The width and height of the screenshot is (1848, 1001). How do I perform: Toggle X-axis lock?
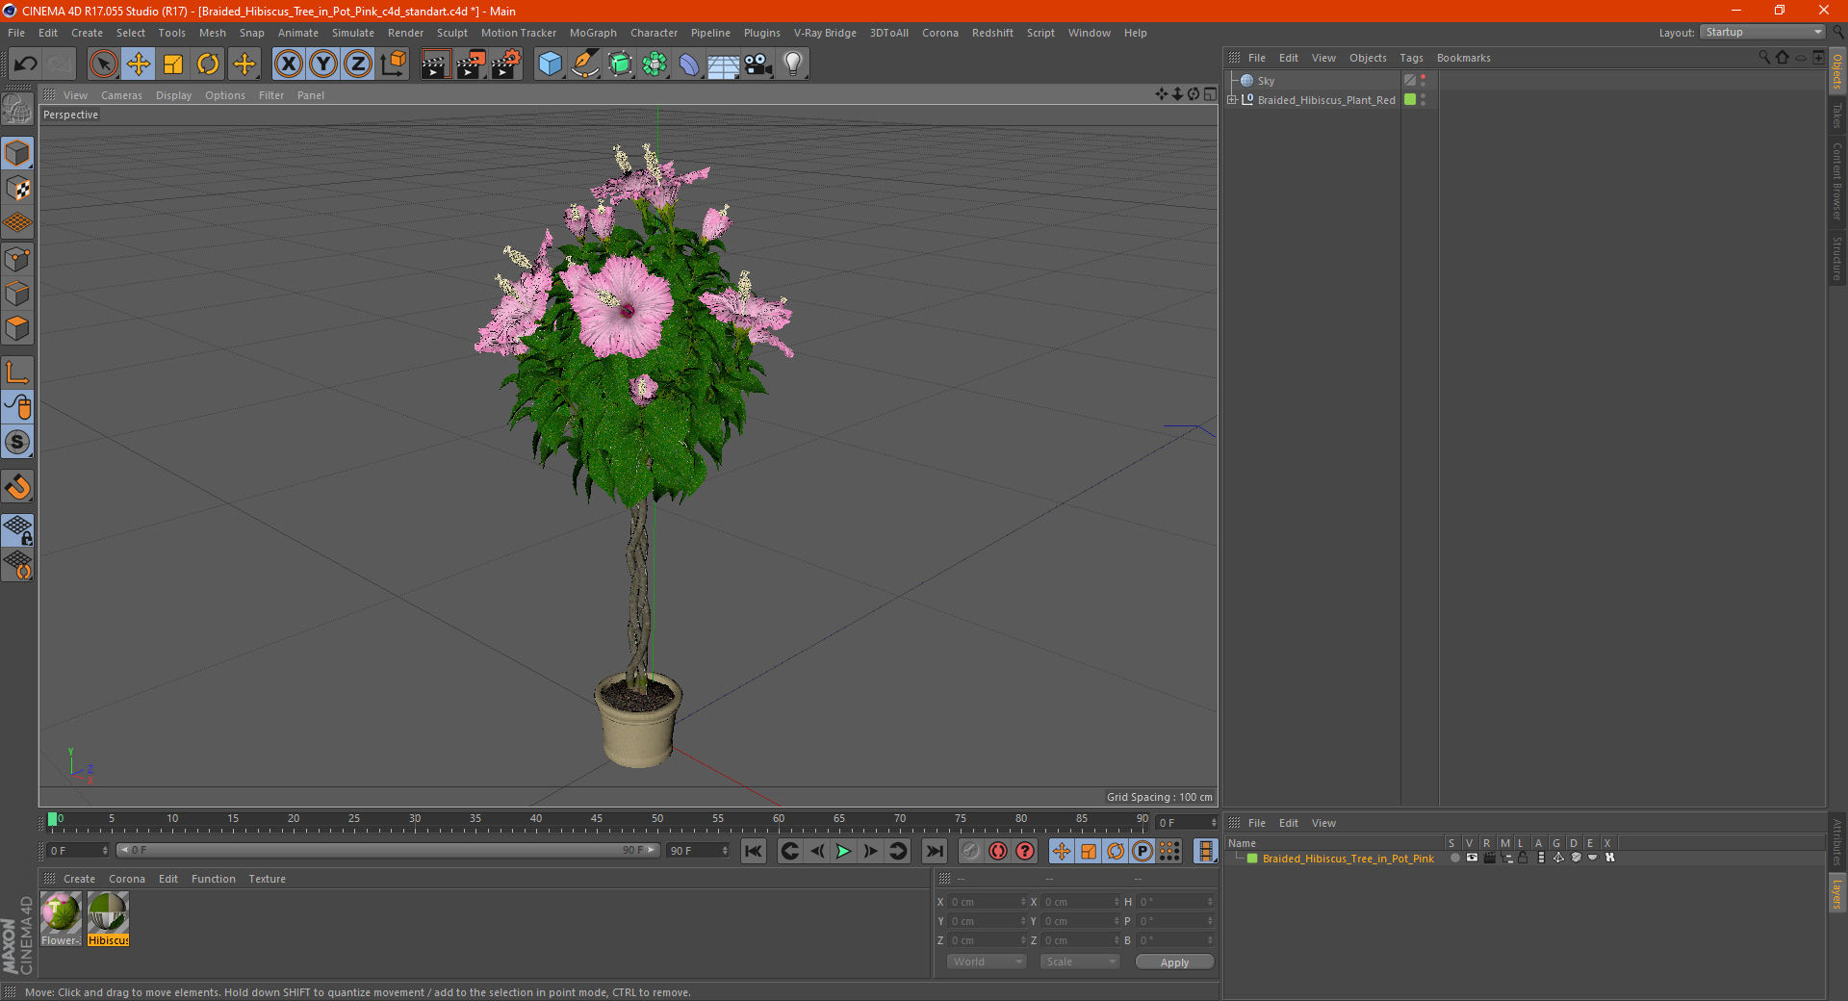click(288, 64)
